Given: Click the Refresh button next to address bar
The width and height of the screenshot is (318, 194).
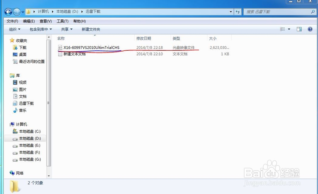Looking at the screenshot, I should 238,12.
